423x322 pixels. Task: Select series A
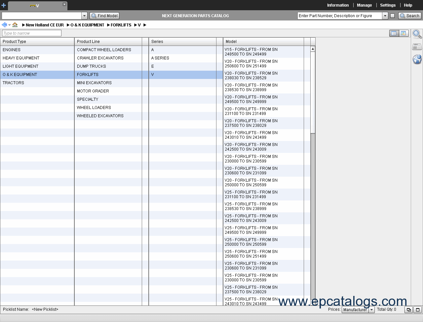[183, 50]
